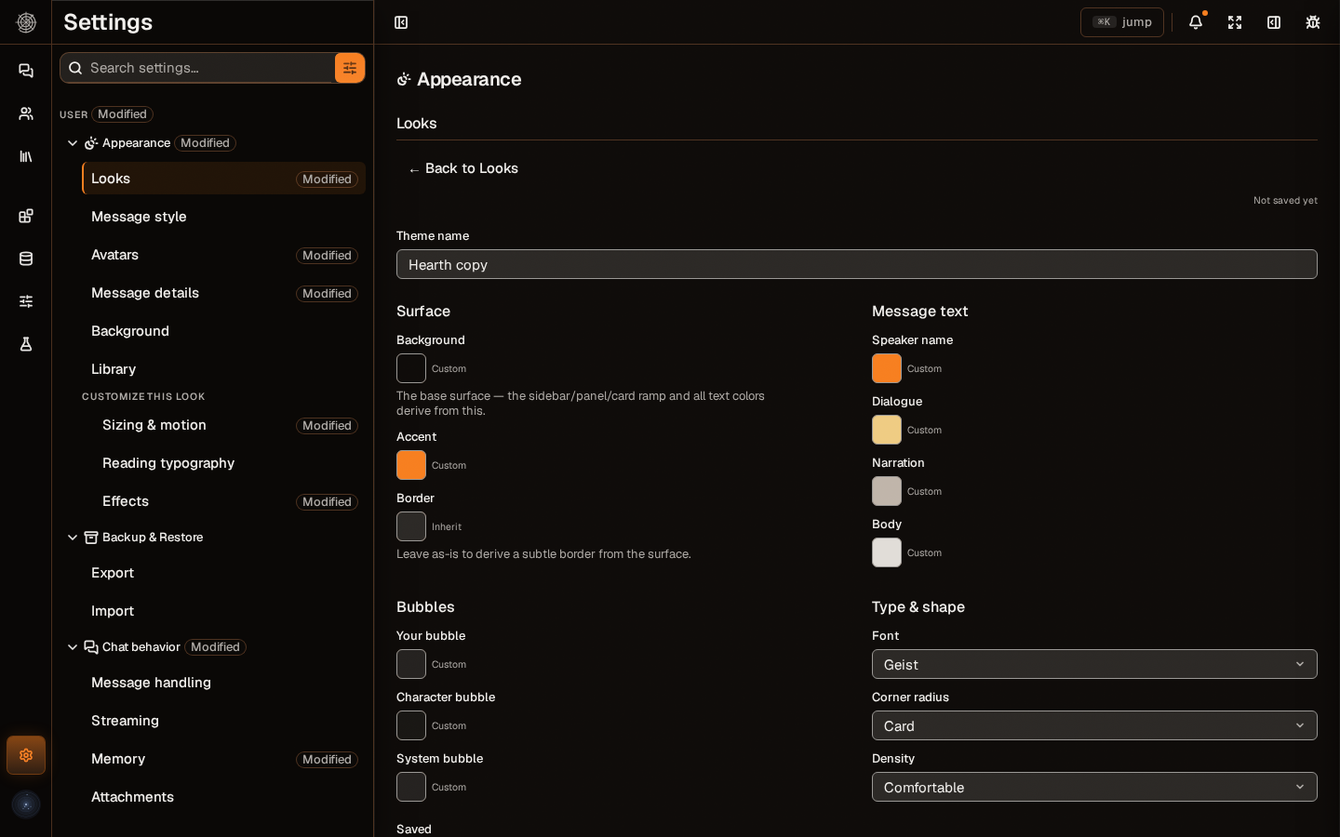Click the Appearance heading icon
This screenshot has height=837, width=1340.
tap(404, 79)
